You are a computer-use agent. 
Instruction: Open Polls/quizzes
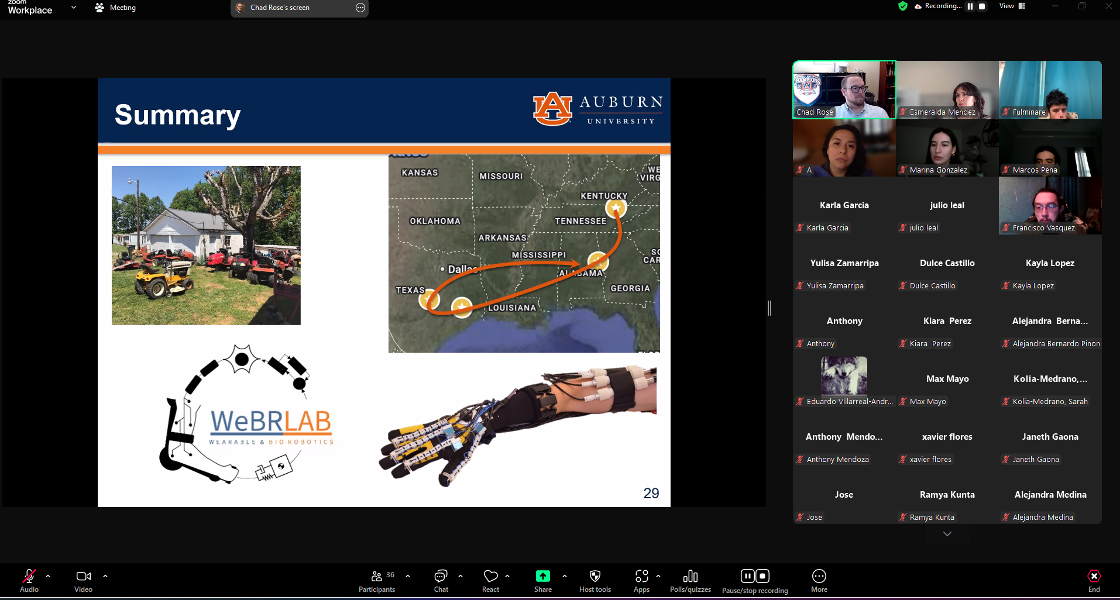coord(690,581)
